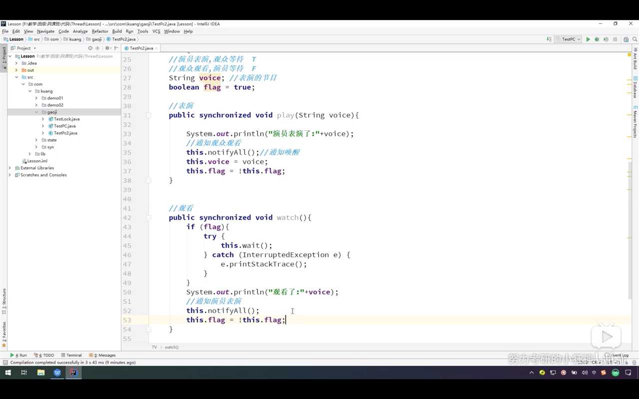The height and width of the screenshot is (399, 639).
Task: Open the Messages tool window tab
Action: click(x=102, y=355)
